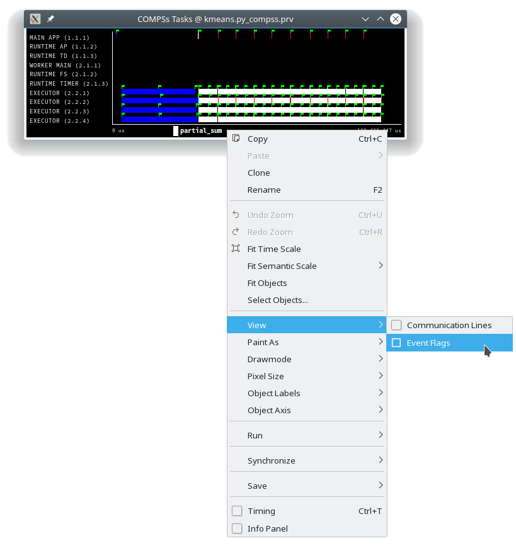Click the RUNTIME TD (1.1.3) row label
The height and width of the screenshot is (548, 516).
pyautogui.click(x=63, y=56)
